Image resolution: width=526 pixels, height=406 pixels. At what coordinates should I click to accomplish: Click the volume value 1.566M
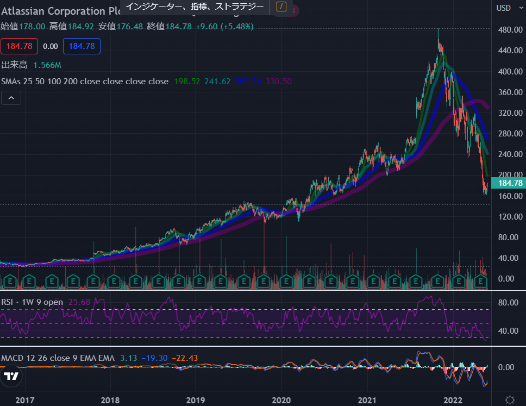tap(47, 65)
